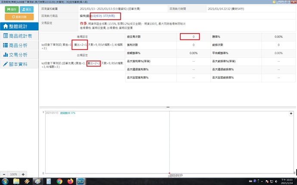Open Windows Explorer from the taskbar
Viewport: 297px width, 185px height.
pyautogui.click(x=16, y=181)
